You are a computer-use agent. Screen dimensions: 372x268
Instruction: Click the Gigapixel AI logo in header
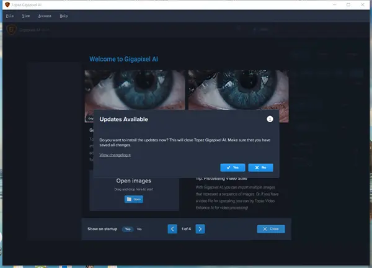11,30
